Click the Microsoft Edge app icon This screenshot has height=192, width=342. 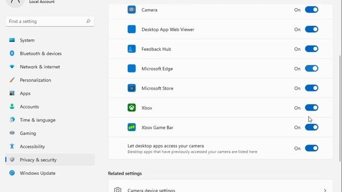[131, 68]
